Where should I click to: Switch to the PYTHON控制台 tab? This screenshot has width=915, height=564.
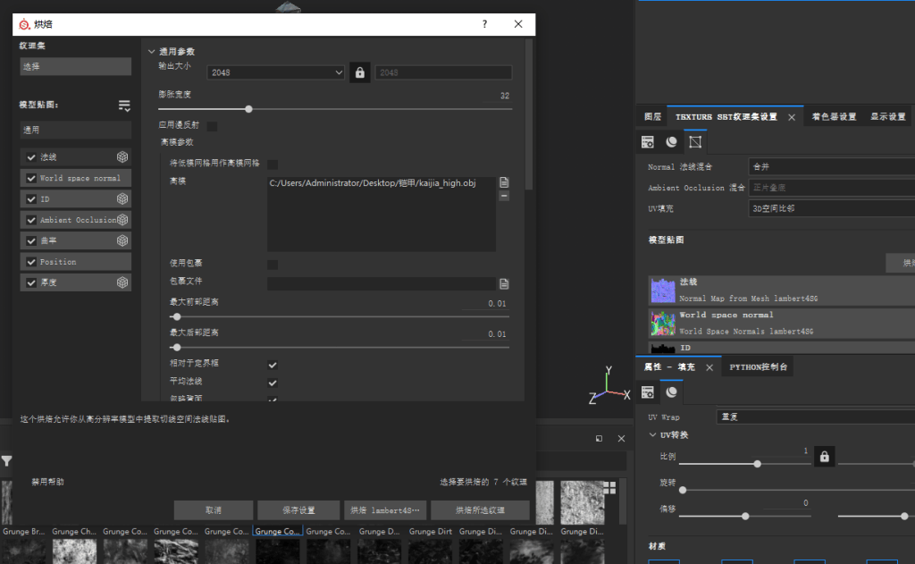tap(758, 366)
